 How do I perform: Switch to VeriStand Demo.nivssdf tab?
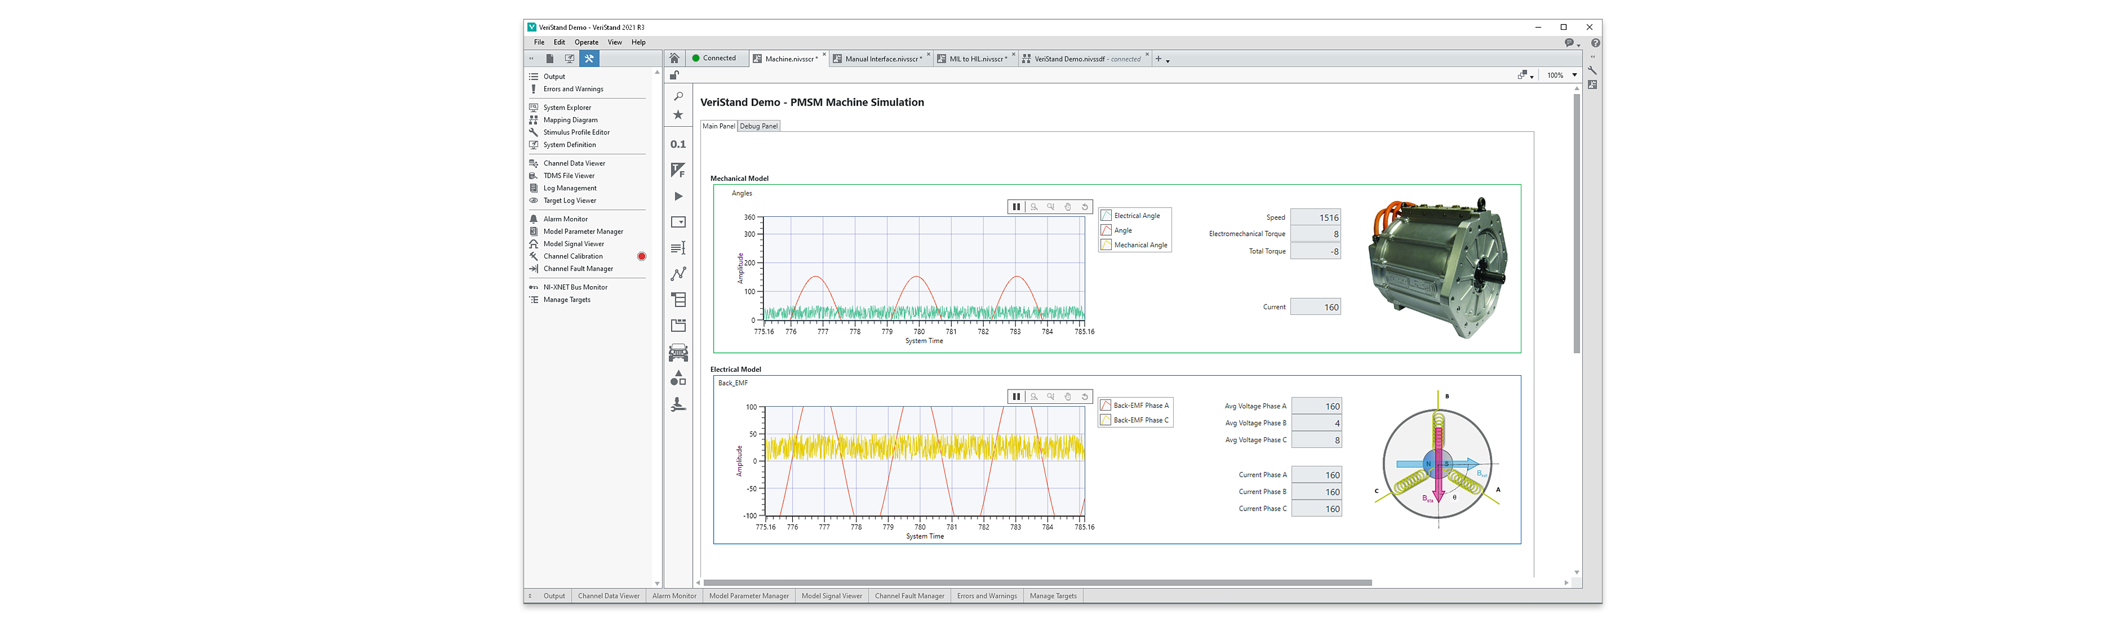point(1085,59)
